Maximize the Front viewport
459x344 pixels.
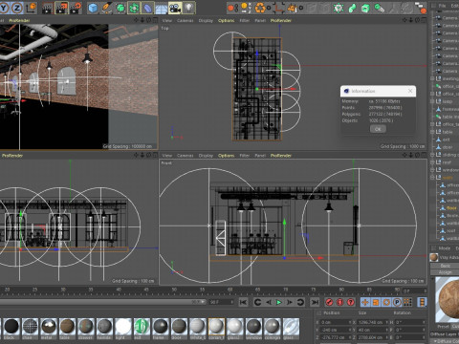424,155
